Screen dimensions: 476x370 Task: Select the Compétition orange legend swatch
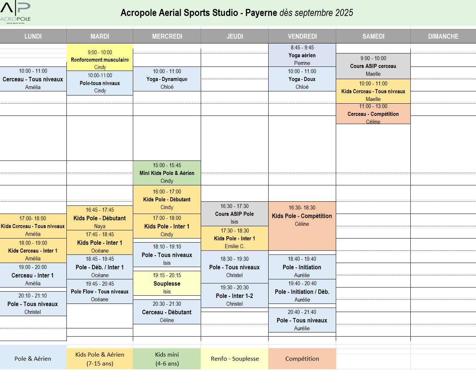(x=302, y=358)
